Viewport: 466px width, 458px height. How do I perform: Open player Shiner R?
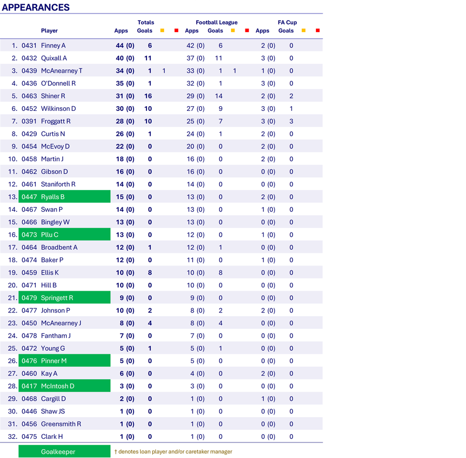point(53,96)
